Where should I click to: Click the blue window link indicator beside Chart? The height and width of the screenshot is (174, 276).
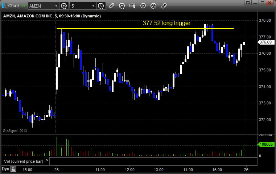pyautogui.click(x=5, y=6)
